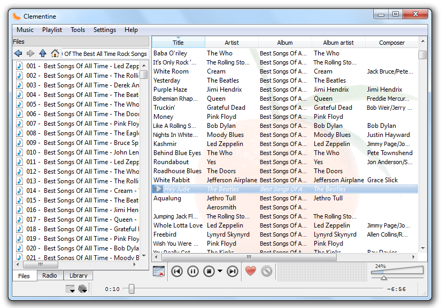Ban the current track
Viewport: 441px width, 308px height.
[266, 271]
